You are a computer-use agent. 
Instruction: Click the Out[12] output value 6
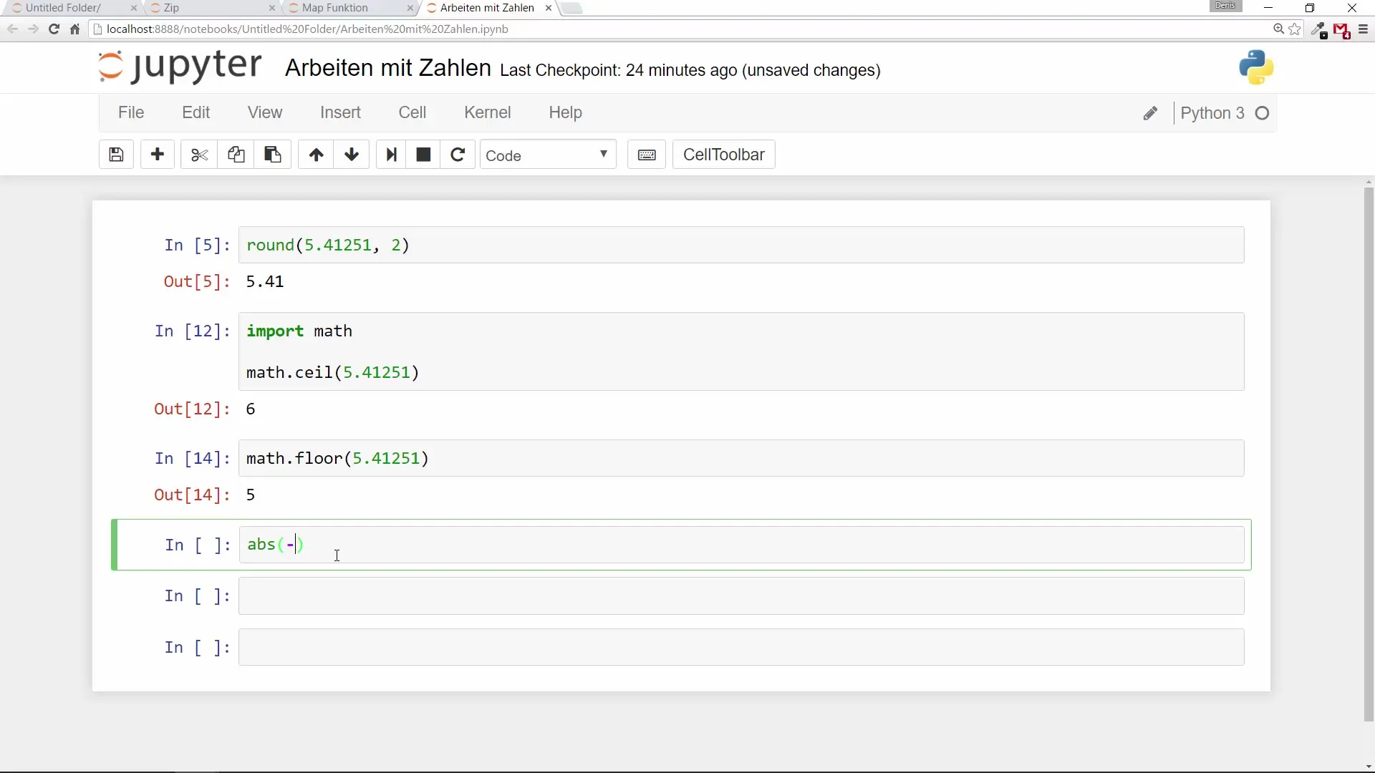251,409
